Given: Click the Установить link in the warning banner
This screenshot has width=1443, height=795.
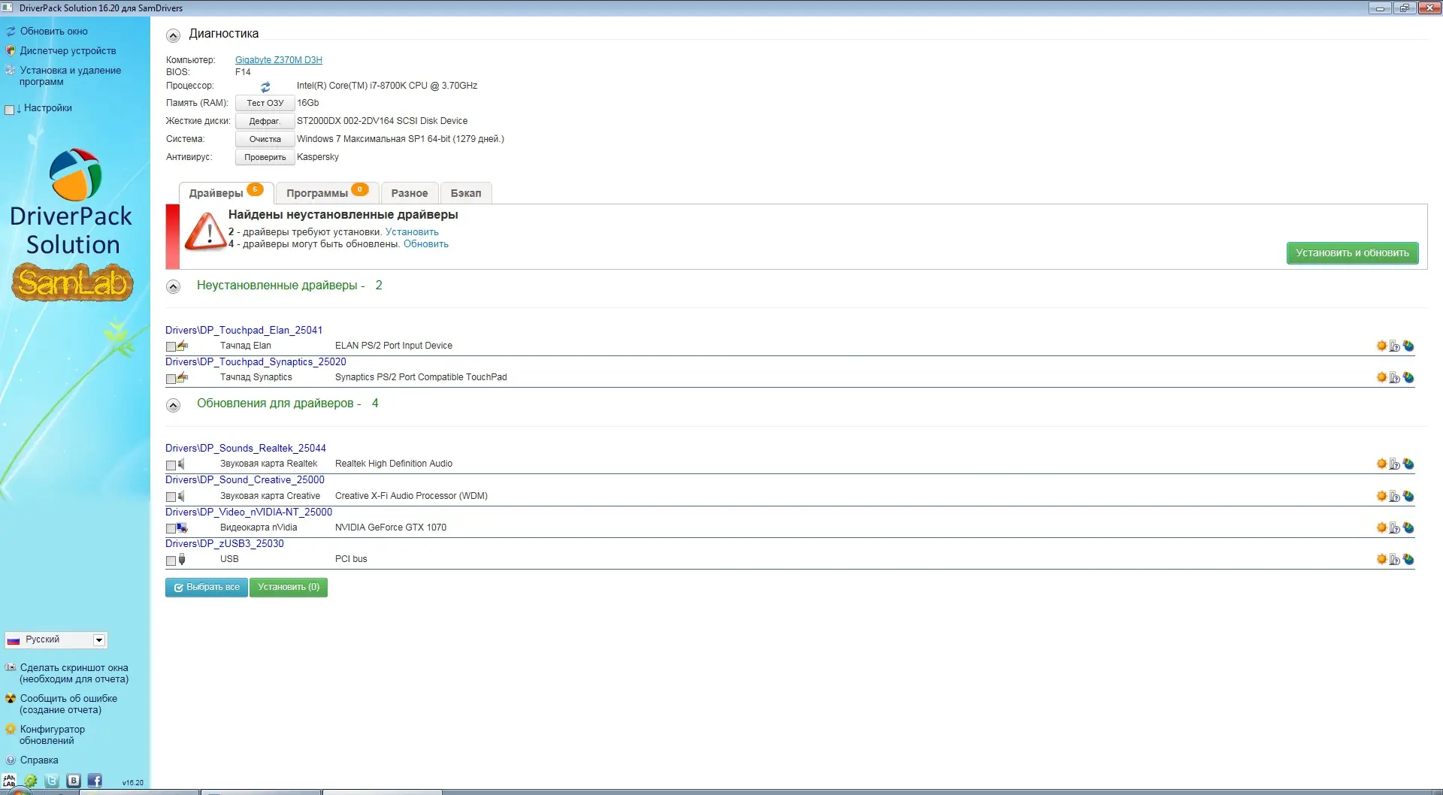Looking at the screenshot, I should click(x=412, y=232).
